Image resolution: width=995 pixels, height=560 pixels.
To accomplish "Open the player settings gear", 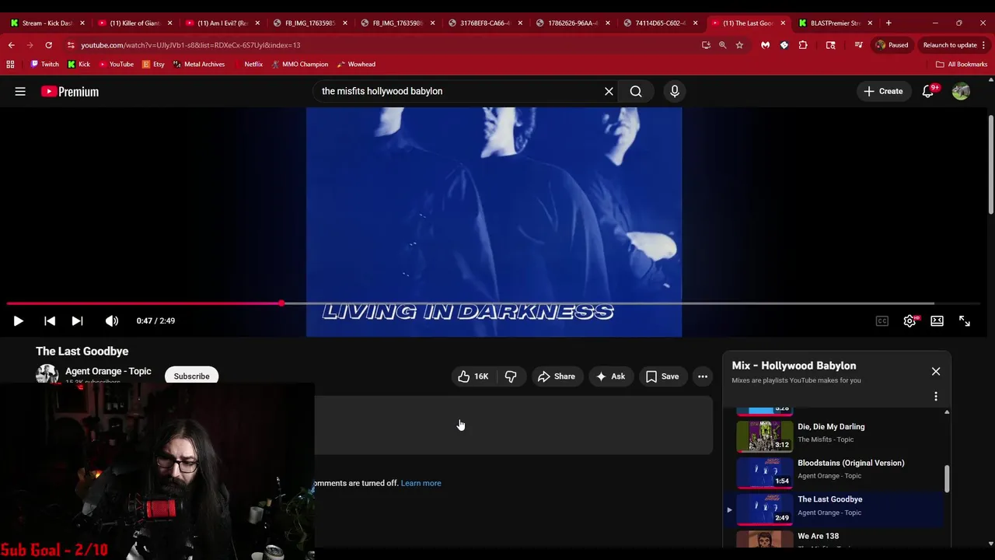I will tap(909, 321).
